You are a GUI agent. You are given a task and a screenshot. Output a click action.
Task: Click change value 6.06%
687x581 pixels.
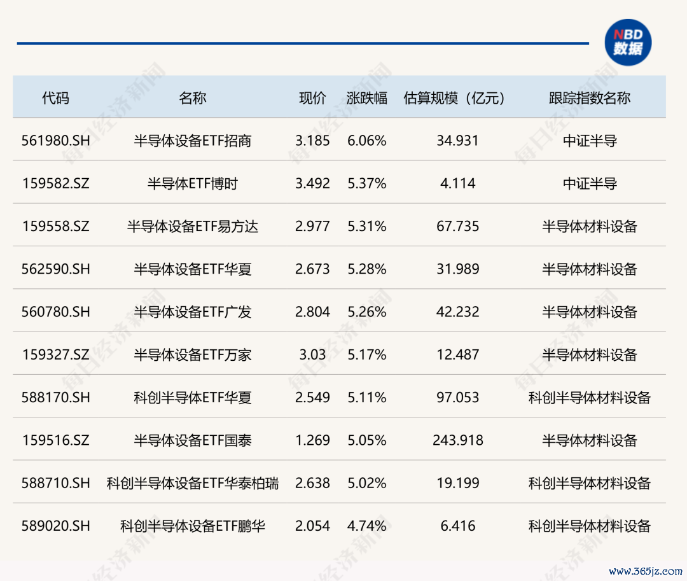coord(367,141)
